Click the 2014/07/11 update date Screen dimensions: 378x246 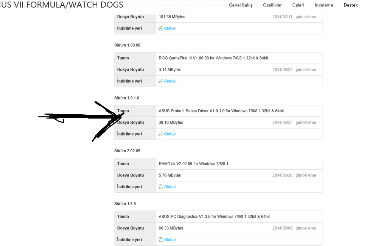coord(282,17)
